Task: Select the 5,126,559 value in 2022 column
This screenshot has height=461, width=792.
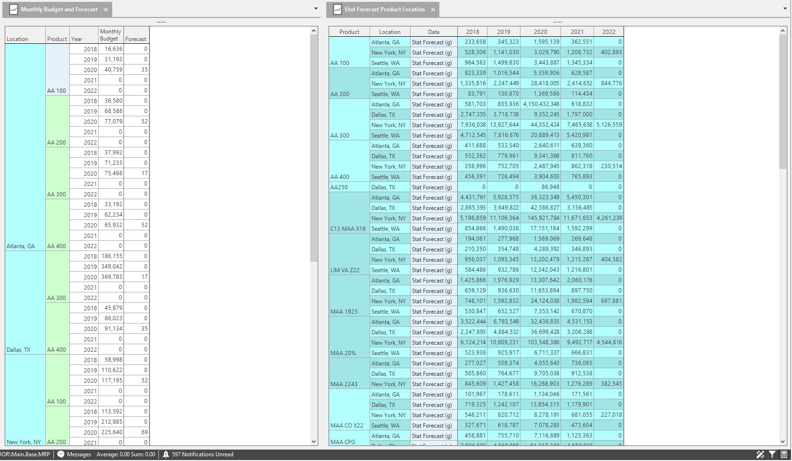Action: 609,125
